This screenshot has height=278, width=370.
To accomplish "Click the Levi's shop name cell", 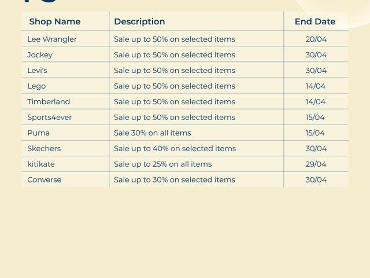I will pyautogui.click(x=38, y=71).
